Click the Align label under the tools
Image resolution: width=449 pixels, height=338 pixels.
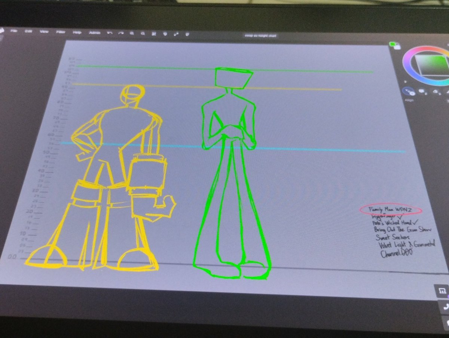click(409, 101)
